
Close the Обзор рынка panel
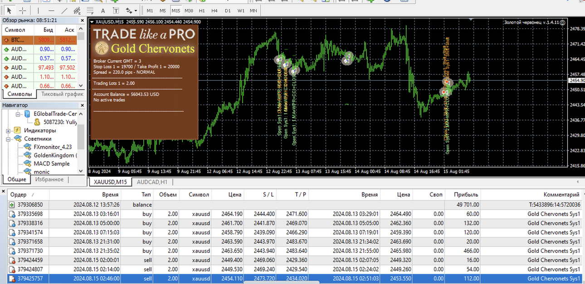(82, 20)
